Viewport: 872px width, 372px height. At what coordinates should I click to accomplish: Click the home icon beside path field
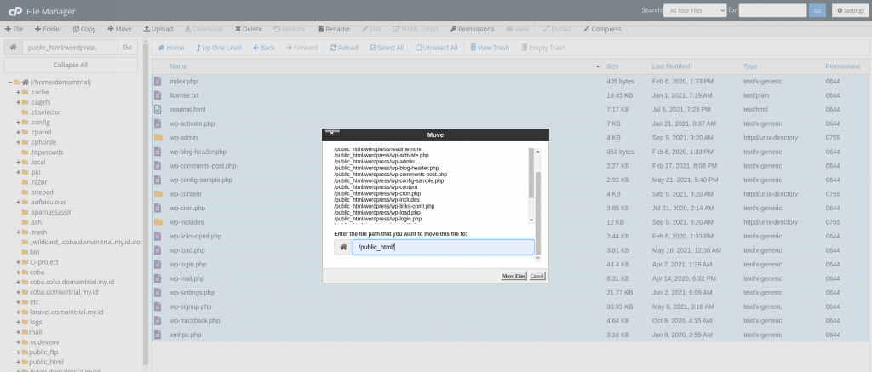[x=13, y=48]
